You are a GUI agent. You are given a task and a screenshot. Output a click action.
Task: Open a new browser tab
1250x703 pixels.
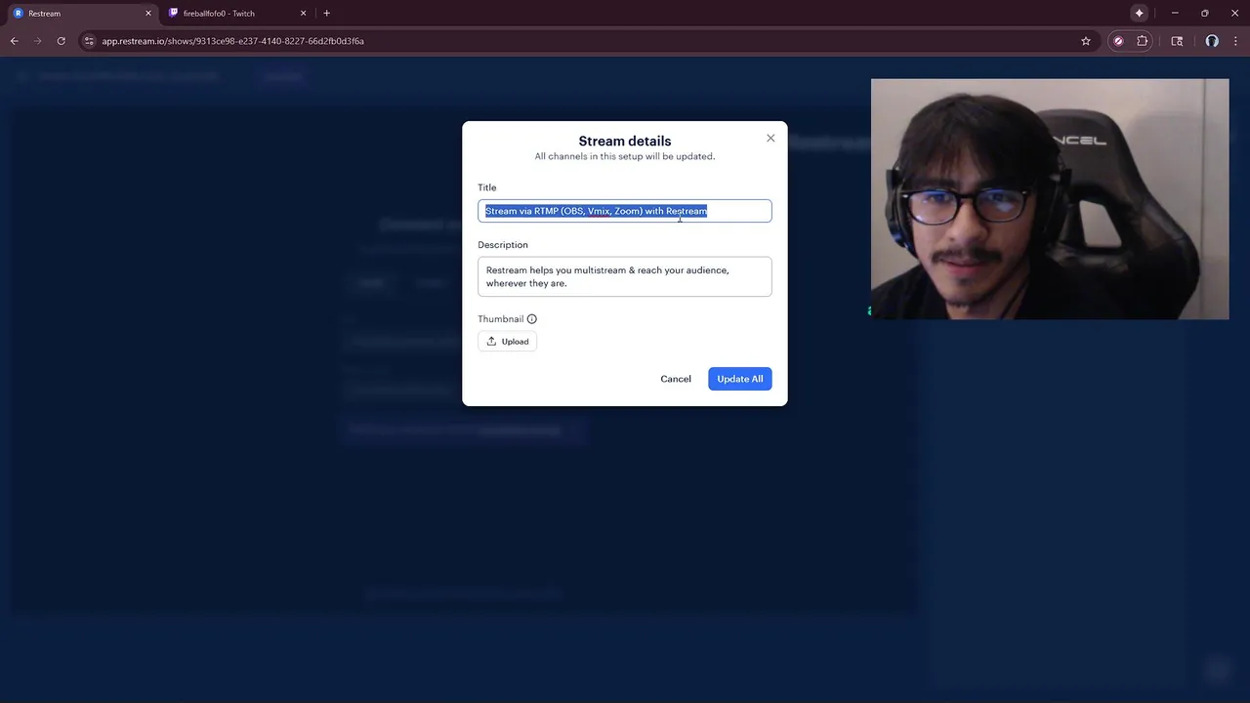[327, 14]
